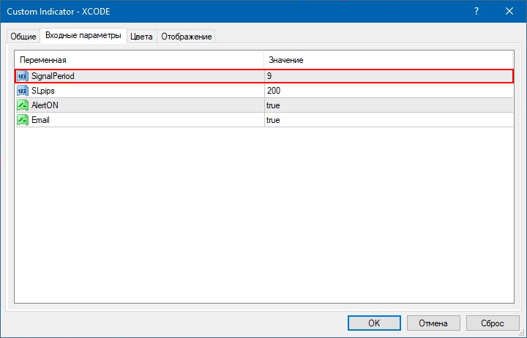Click the Переменная column header

pos(139,59)
